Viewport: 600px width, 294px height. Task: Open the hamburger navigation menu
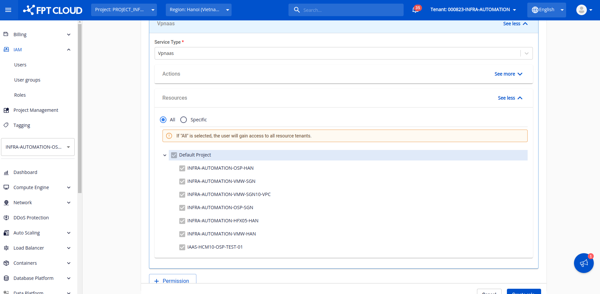(x=8, y=10)
